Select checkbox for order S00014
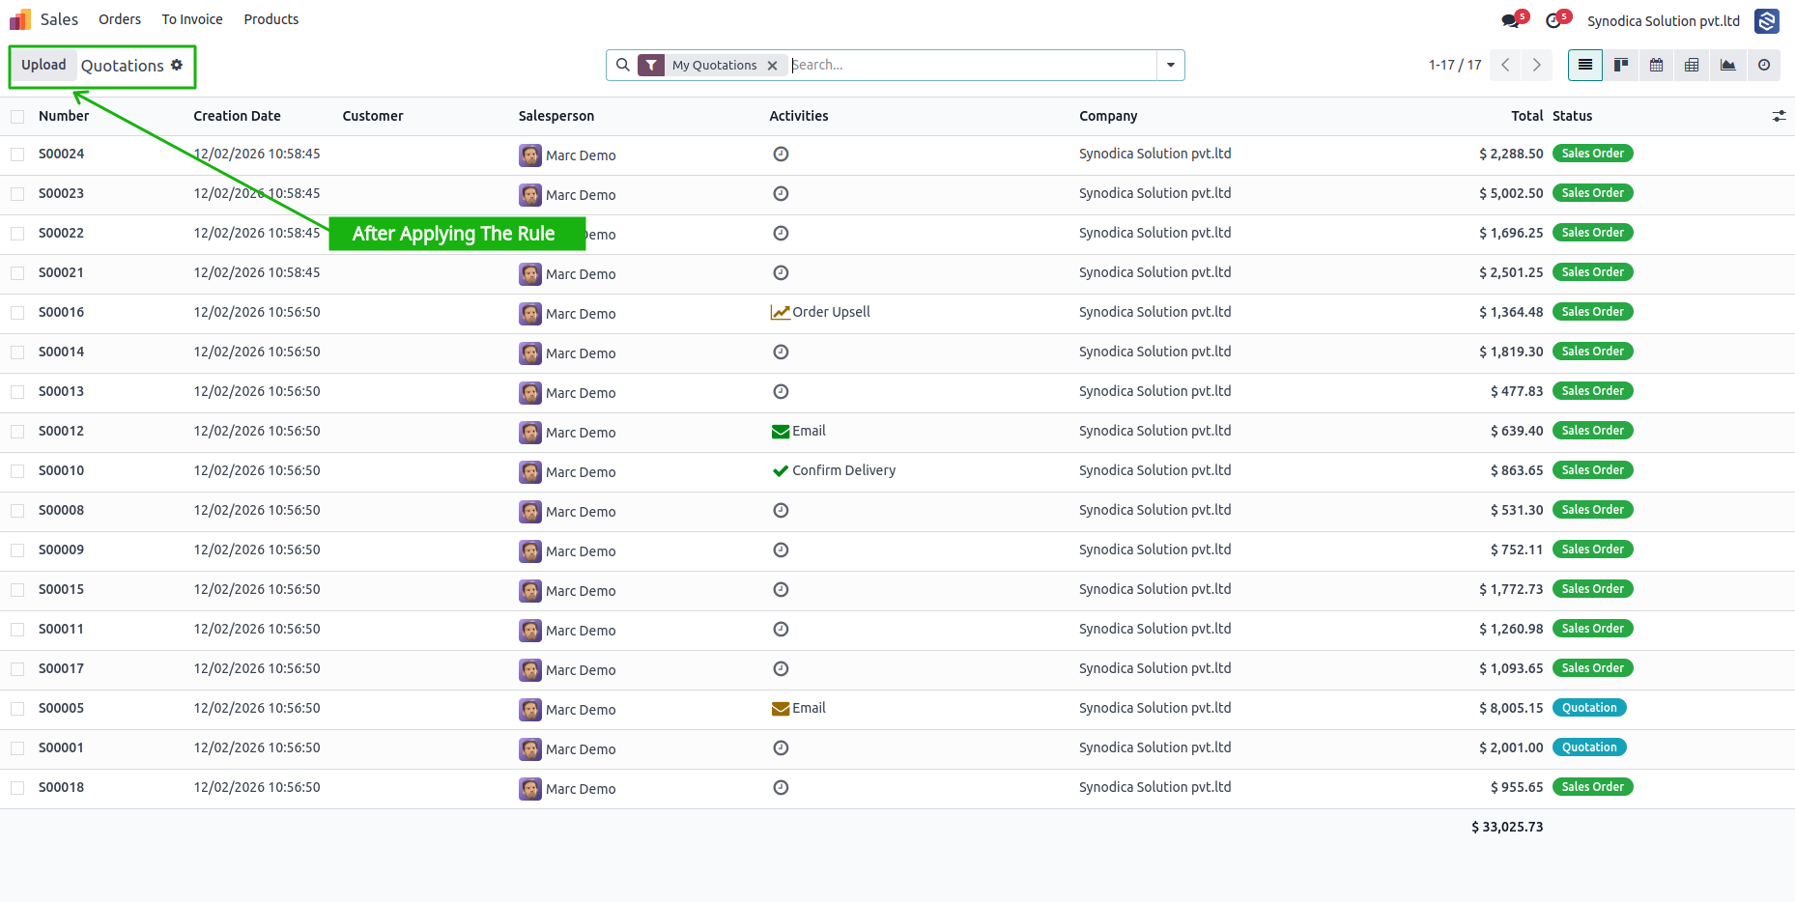Viewport: 1795px width, 902px height. 17,352
